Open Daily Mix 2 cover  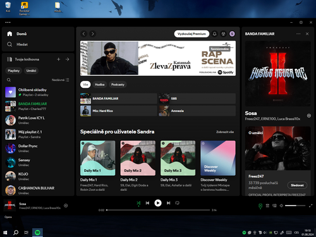click(x=138, y=158)
